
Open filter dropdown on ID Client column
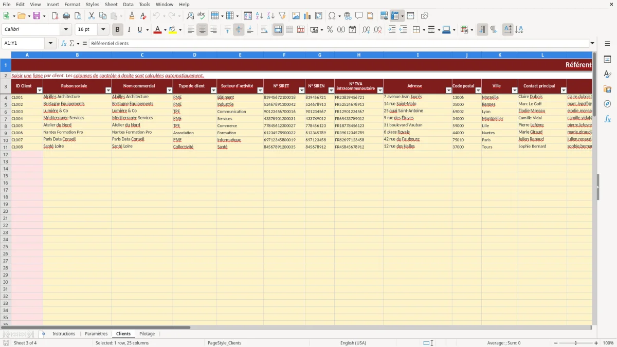click(x=40, y=90)
